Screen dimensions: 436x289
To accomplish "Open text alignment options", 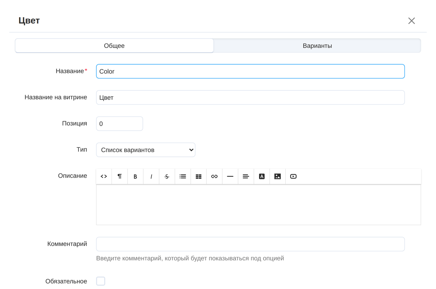I will point(246,176).
